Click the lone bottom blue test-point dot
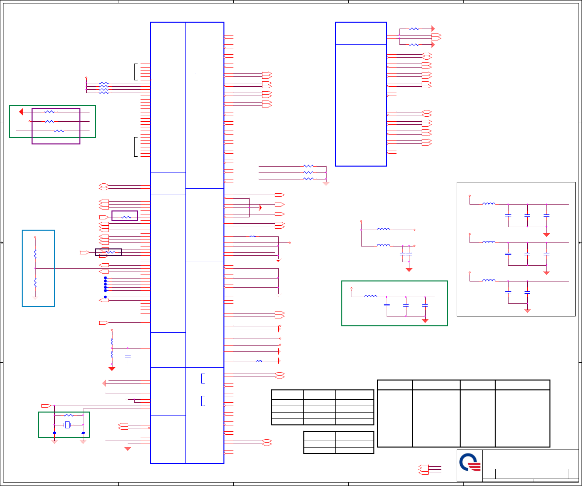The height and width of the screenshot is (486, 582). (x=106, y=297)
